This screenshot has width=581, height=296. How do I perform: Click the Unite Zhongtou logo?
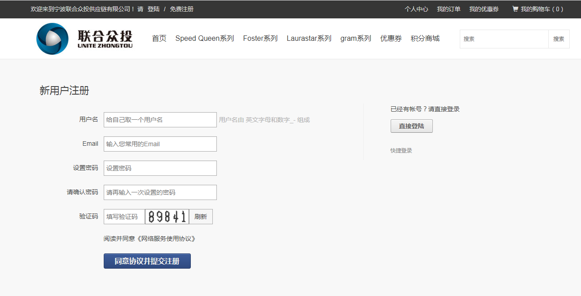coord(84,39)
